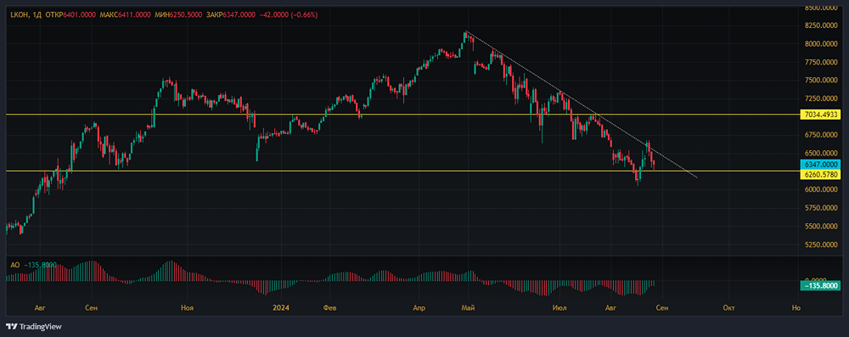Click the AO value −135.8000 in the legend
This screenshot has height=337, width=849.
pos(42,265)
